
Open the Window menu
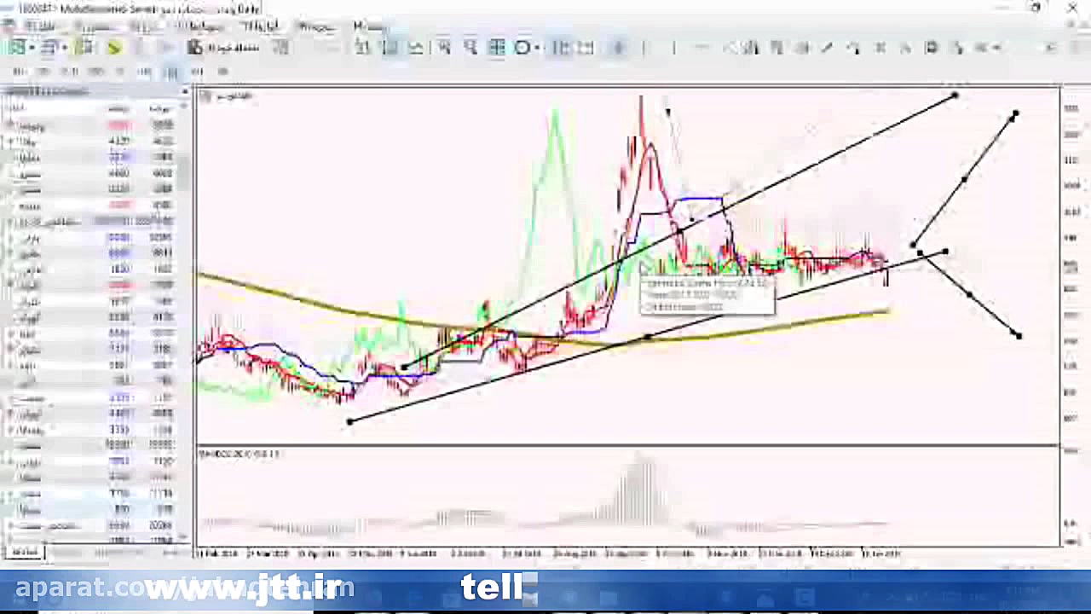coord(315,26)
